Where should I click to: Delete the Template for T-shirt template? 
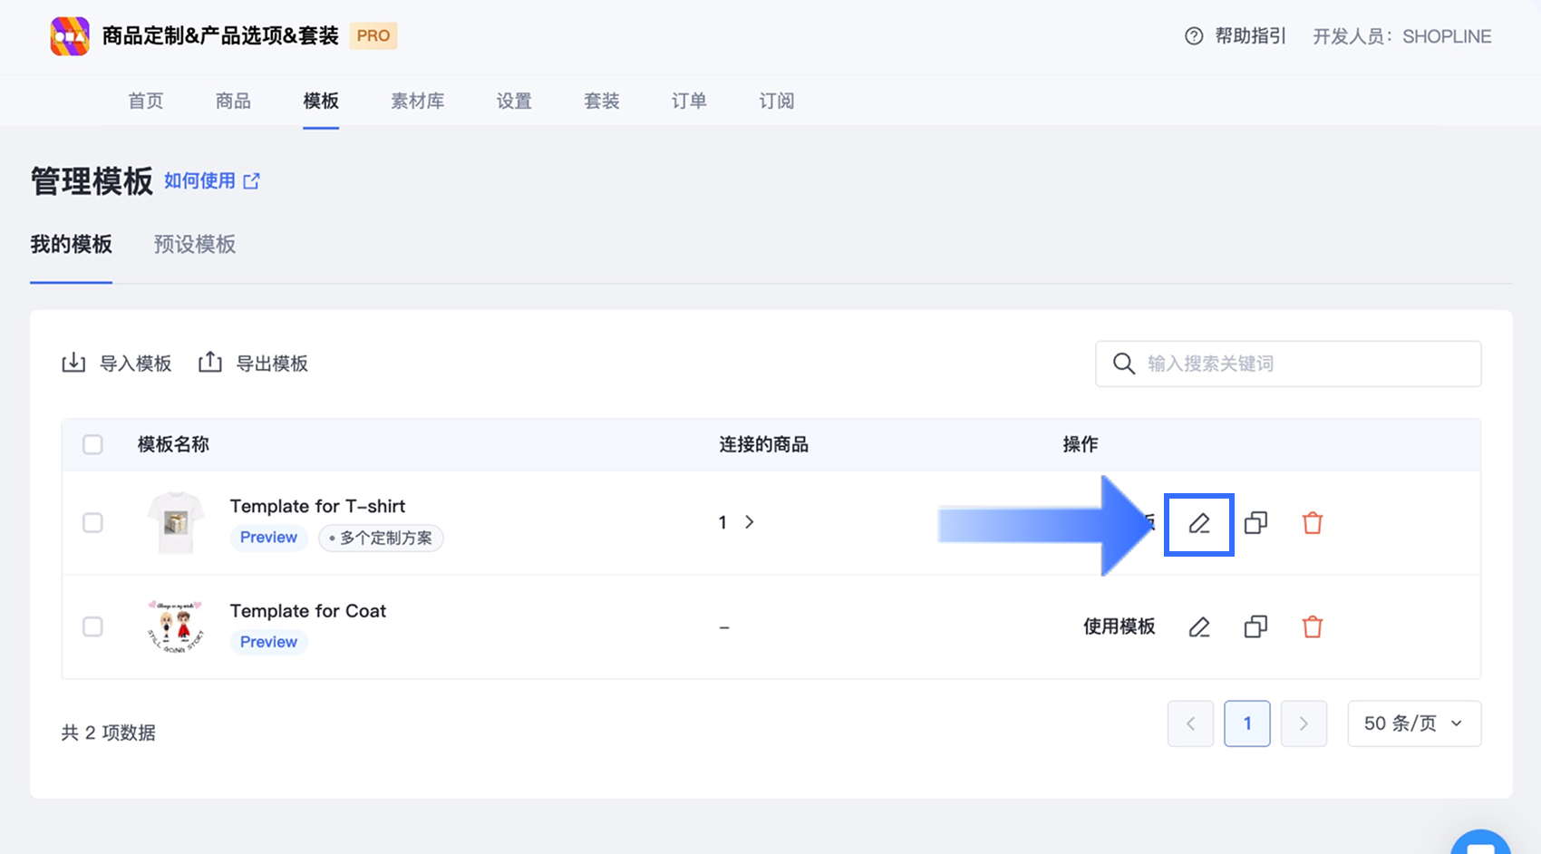[x=1312, y=523]
